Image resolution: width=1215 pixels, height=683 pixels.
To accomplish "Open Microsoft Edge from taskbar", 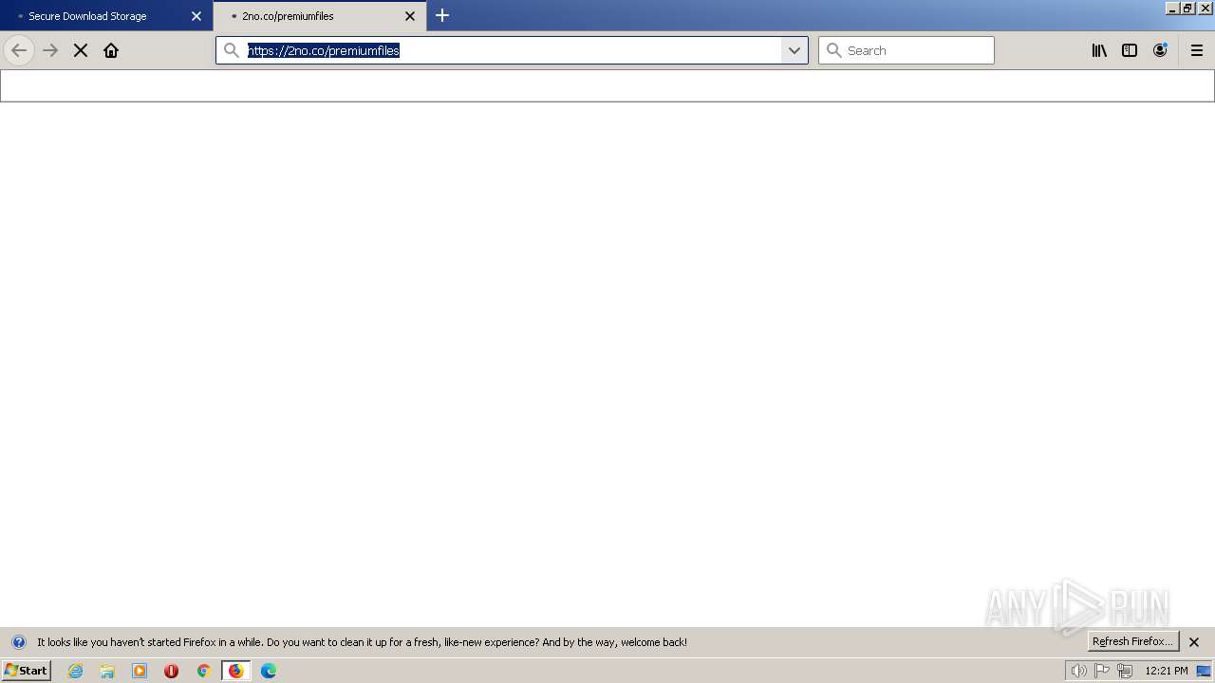I will click(x=269, y=671).
